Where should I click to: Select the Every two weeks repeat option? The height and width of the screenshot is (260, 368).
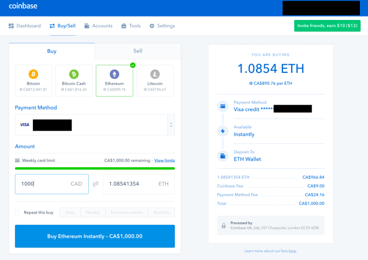[x=127, y=213]
